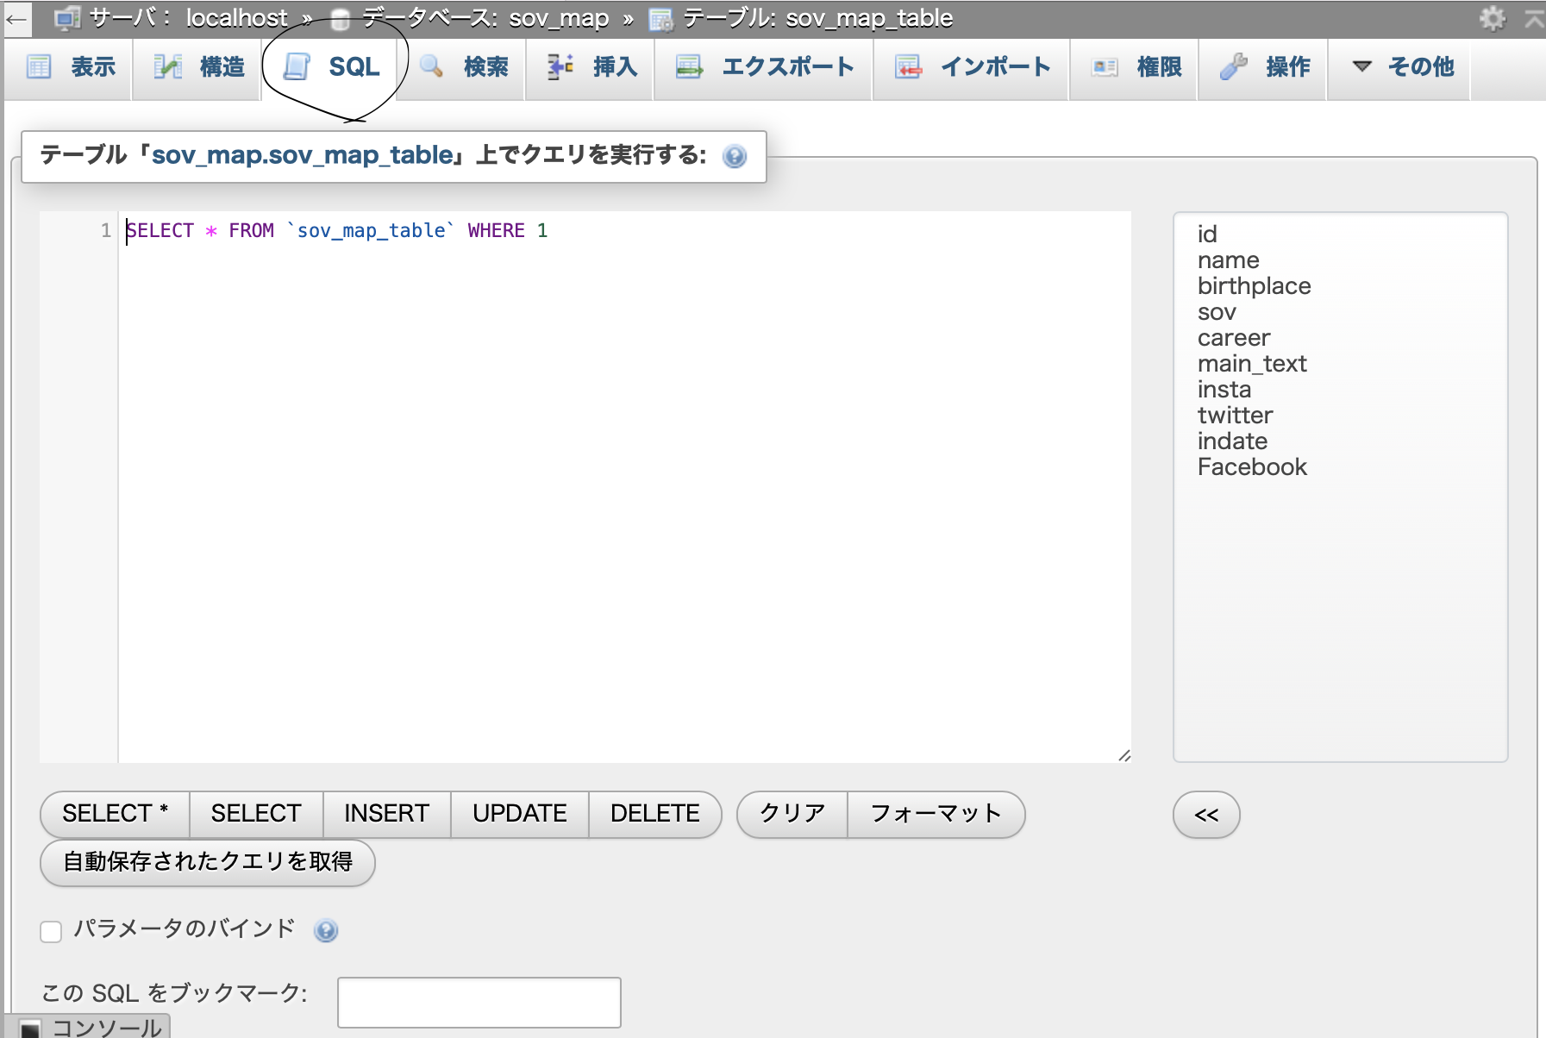
Task: Click the help icon beside パラメータのバインド
Action: pos(326,931)
